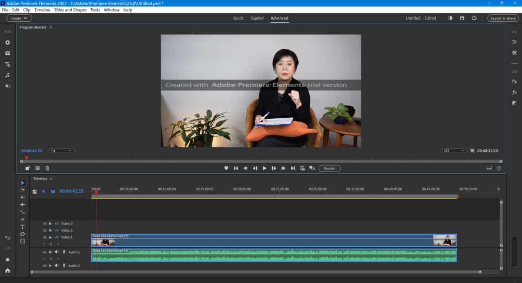Add a marker with the marker icon
522x283 pixels.
click(226, 168)
